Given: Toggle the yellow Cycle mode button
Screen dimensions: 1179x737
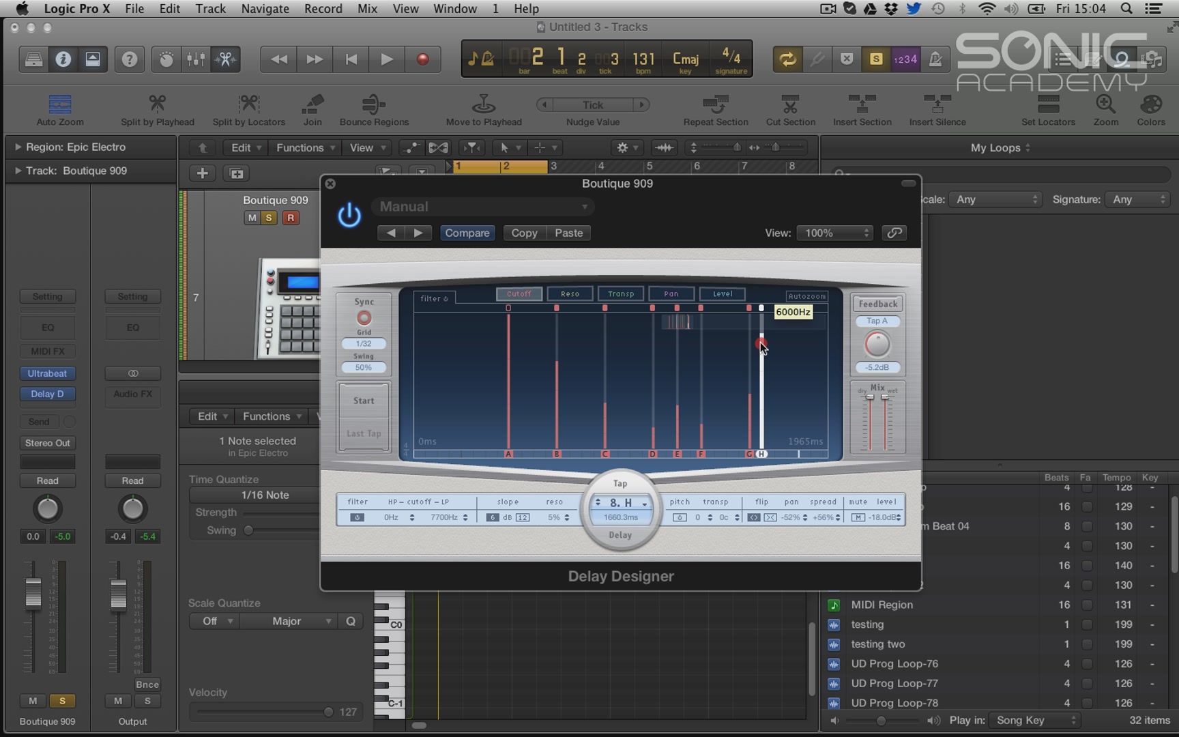Looking at the screenshot, I should [x=787, y=59].
